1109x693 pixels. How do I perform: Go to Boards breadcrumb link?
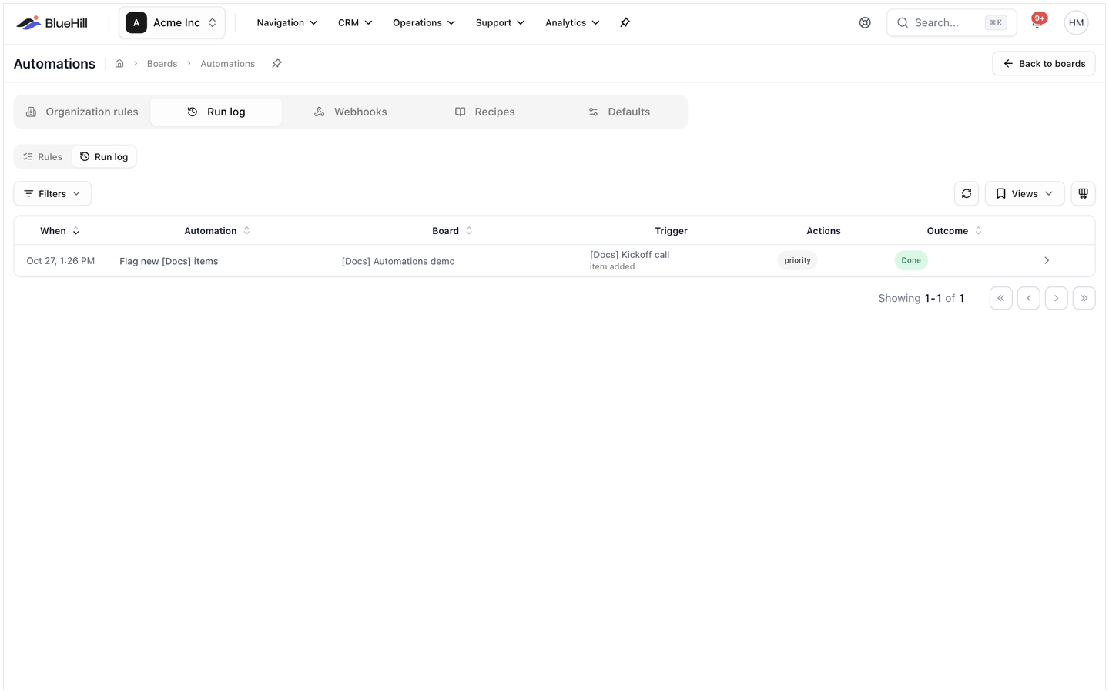point(162,64)
